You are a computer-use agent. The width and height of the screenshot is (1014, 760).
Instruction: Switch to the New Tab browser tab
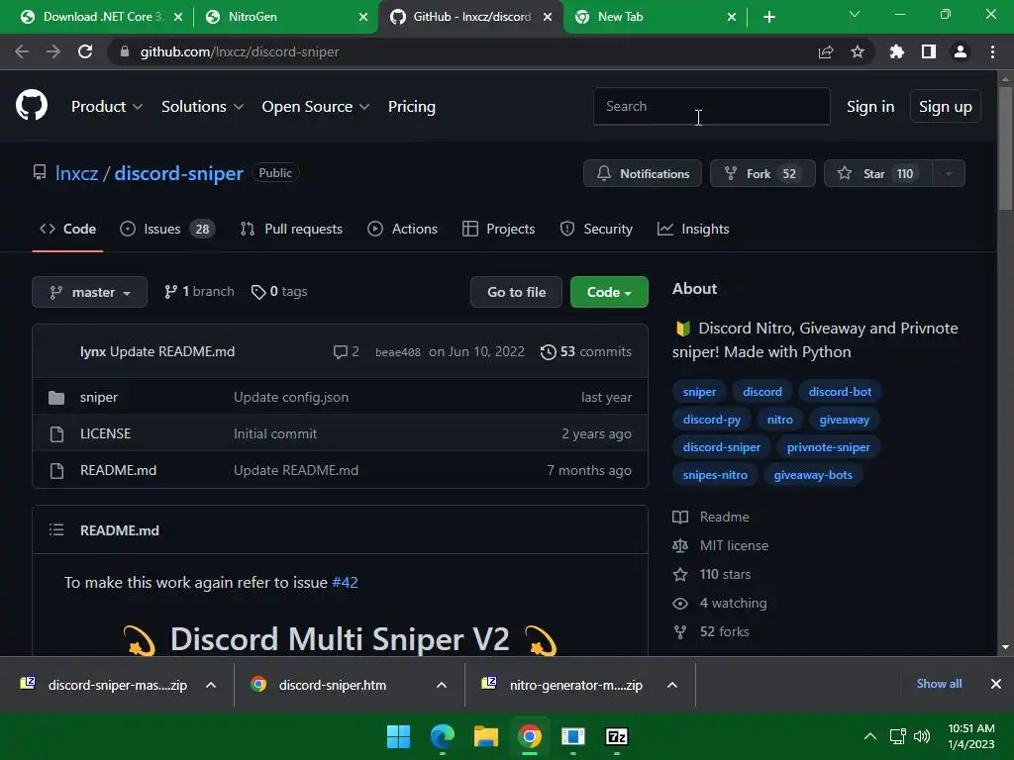tap(655, 18)
